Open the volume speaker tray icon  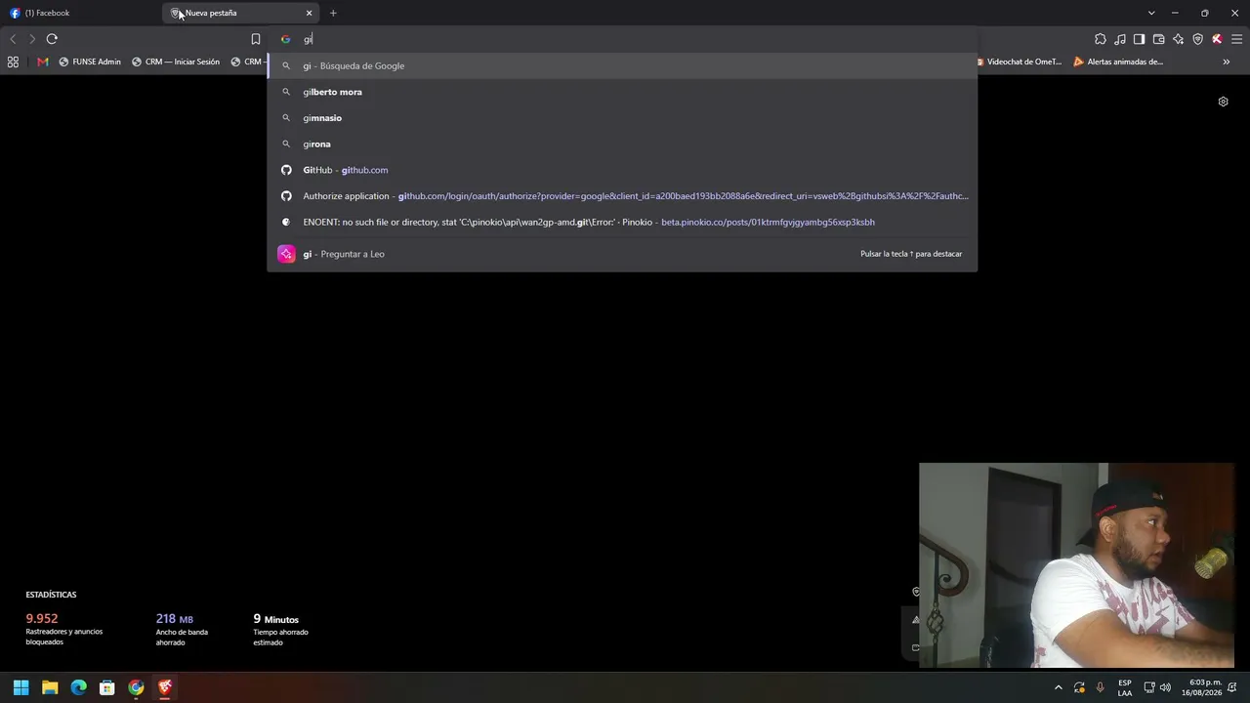1165,687
